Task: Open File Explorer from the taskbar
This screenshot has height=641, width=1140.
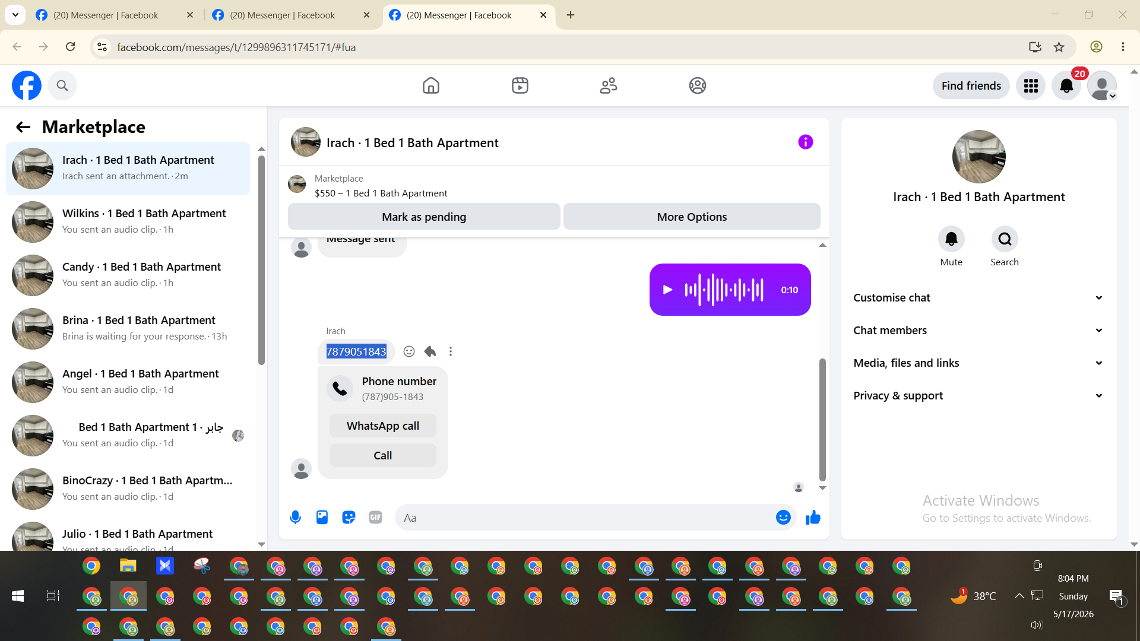Action: [x=128, y=566]
